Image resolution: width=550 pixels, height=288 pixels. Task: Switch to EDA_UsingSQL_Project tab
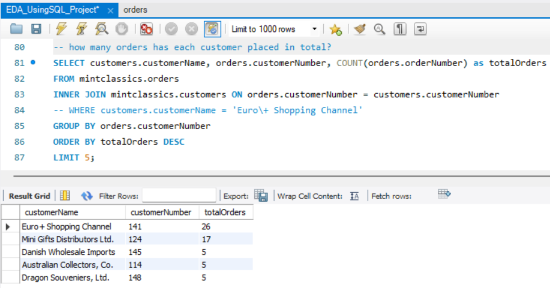(x=53, y=10)
